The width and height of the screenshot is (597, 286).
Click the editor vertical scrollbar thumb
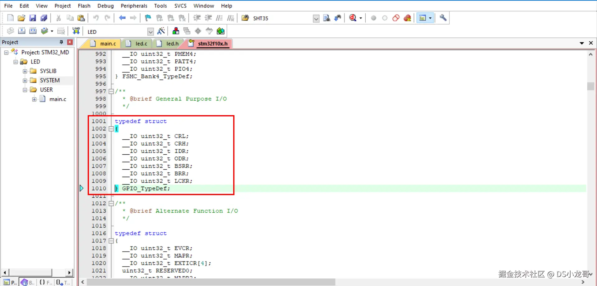(590, 86)
